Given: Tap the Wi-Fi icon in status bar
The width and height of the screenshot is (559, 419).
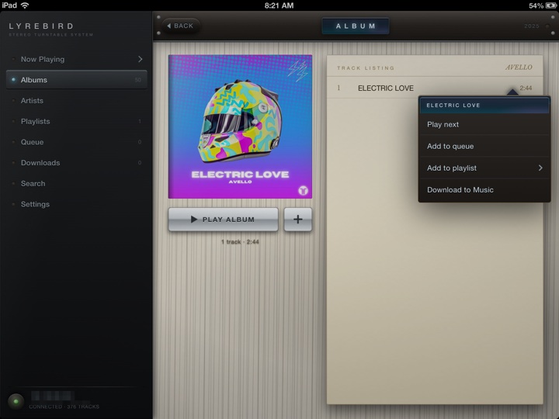Looking at the screenshot, I should (25, 5).
